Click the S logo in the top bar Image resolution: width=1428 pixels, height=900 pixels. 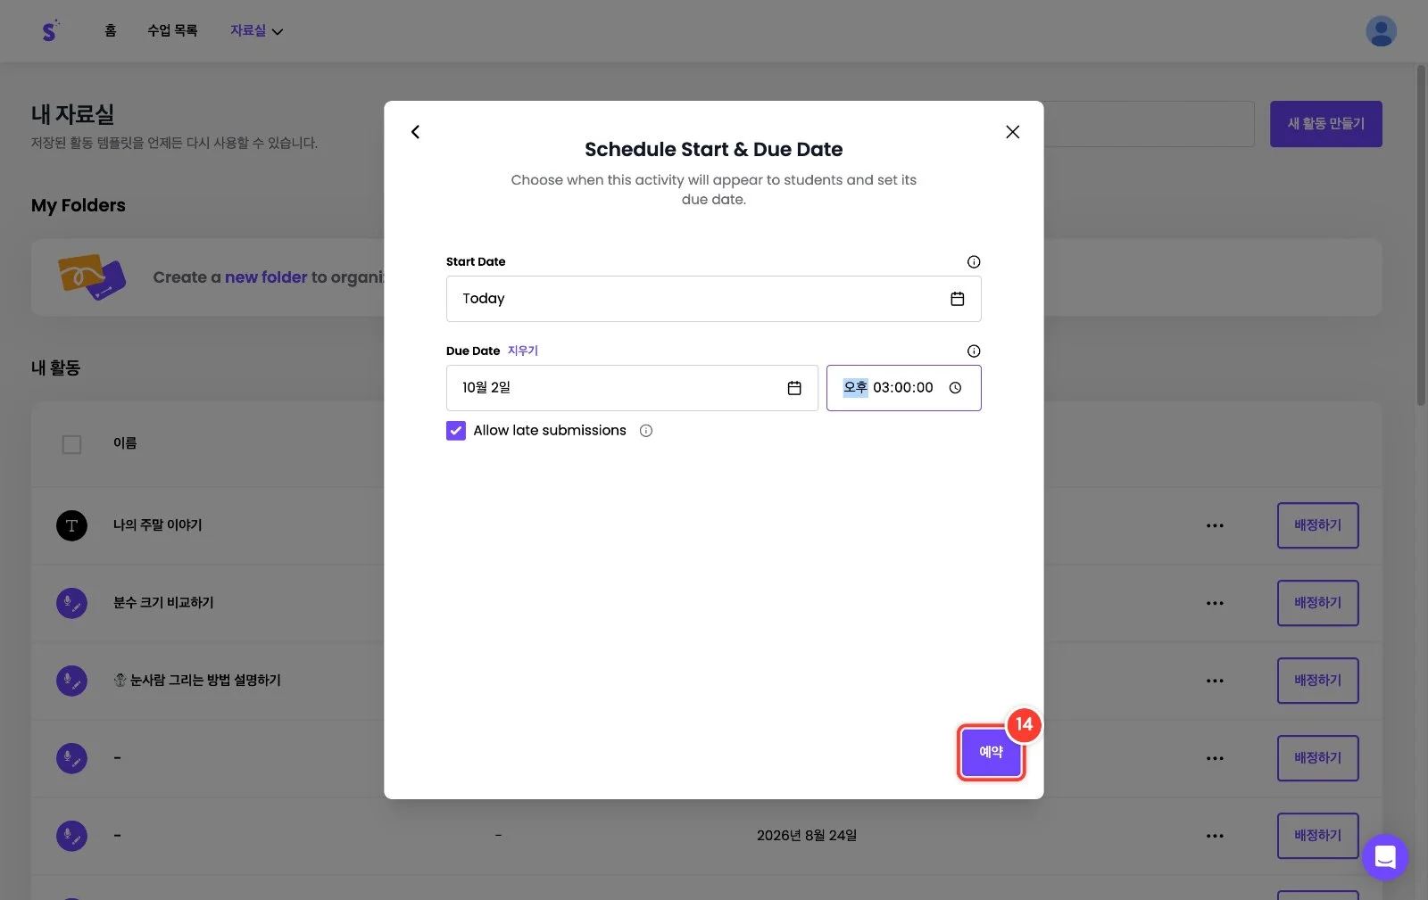coord(51,30)
